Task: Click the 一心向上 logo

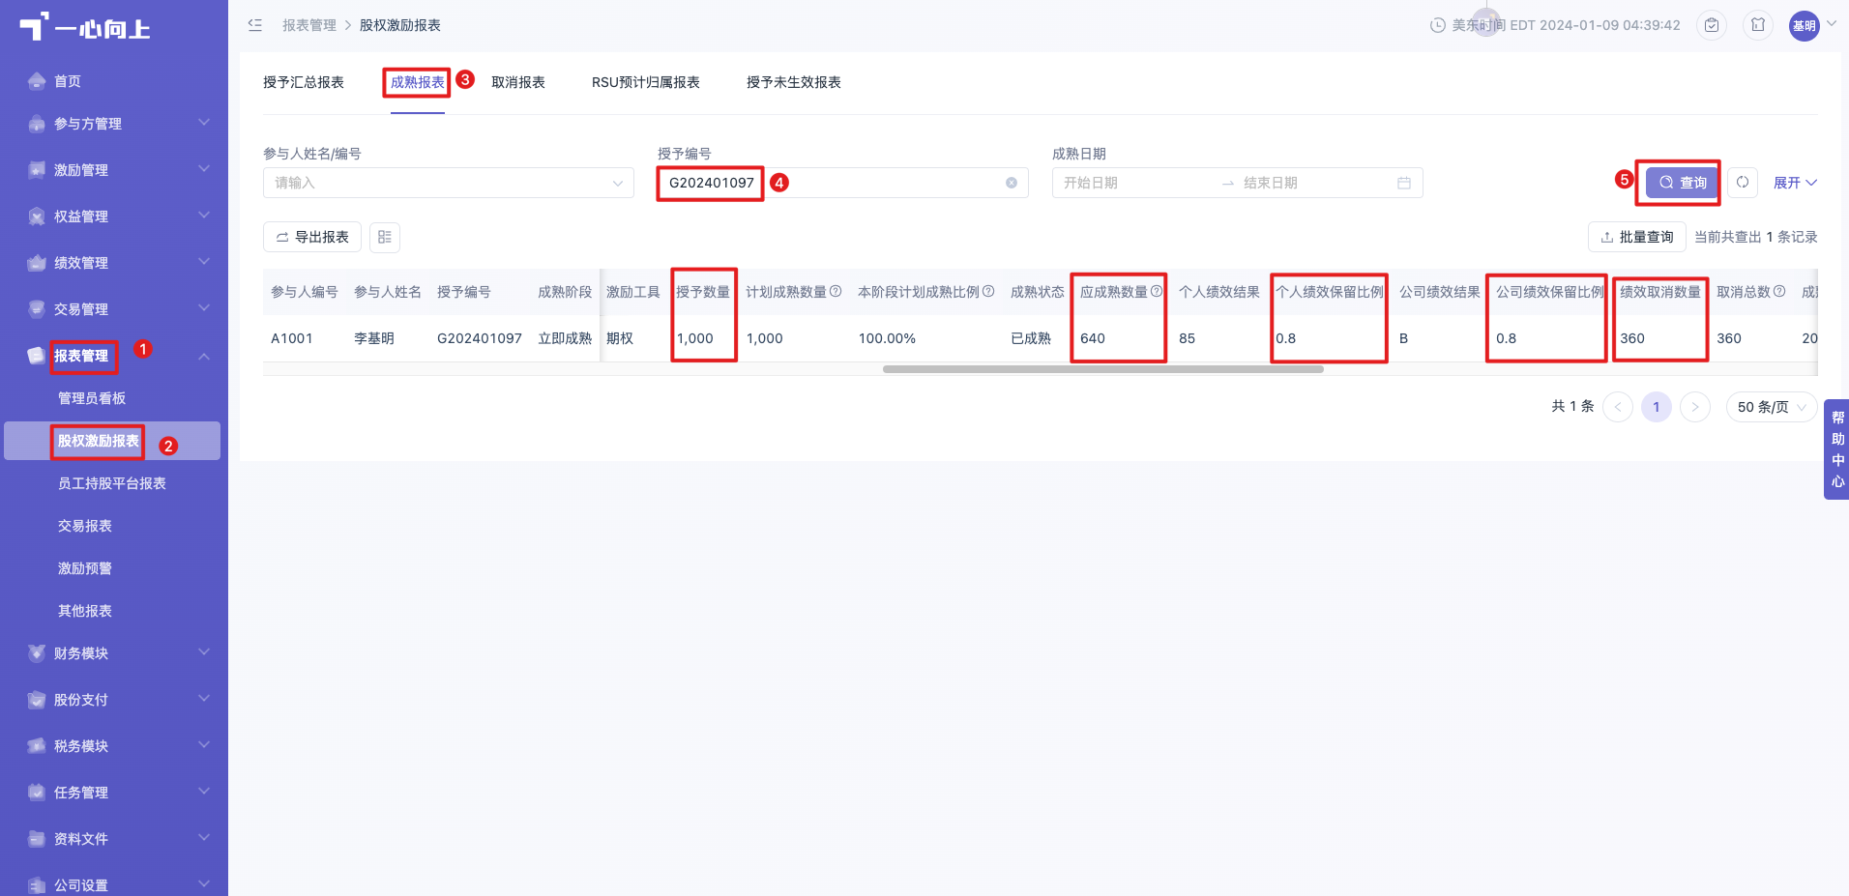Action: coord(85,27)
